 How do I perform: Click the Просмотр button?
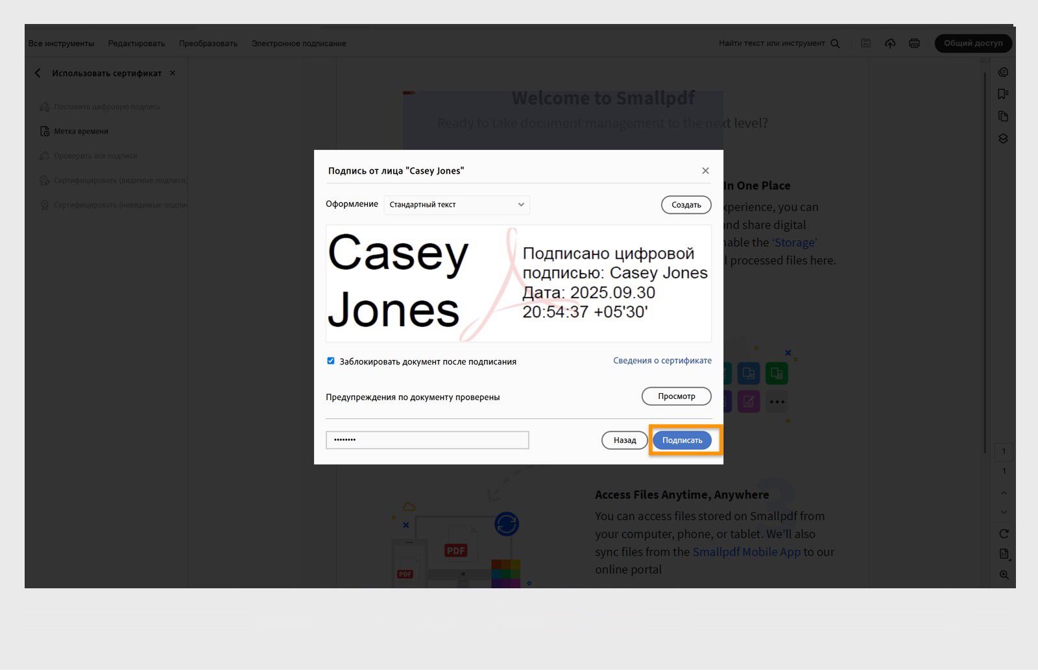pyautogui.click(x=677, y=396)
